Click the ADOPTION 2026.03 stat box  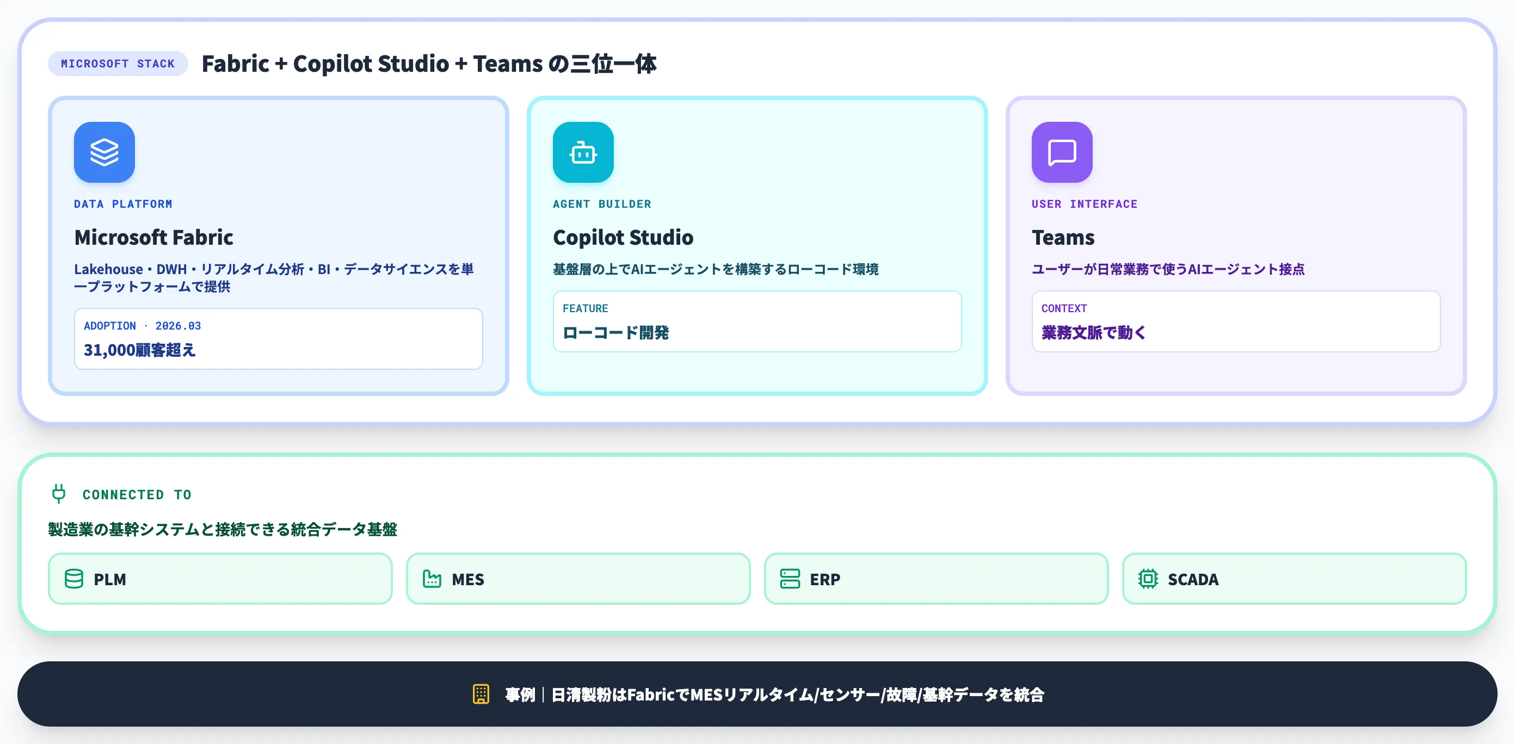pos(278,339)
